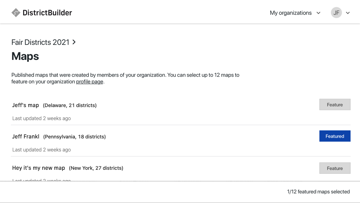This screenshot has height=203, width=360.
Task: Select the Hey it's my new map title
Action: pyautogui.click(x=39, y=168)
